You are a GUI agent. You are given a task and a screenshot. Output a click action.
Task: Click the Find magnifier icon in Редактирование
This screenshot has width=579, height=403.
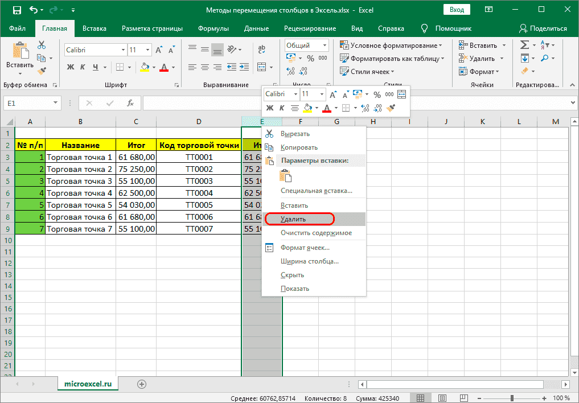tap(544, 58)
